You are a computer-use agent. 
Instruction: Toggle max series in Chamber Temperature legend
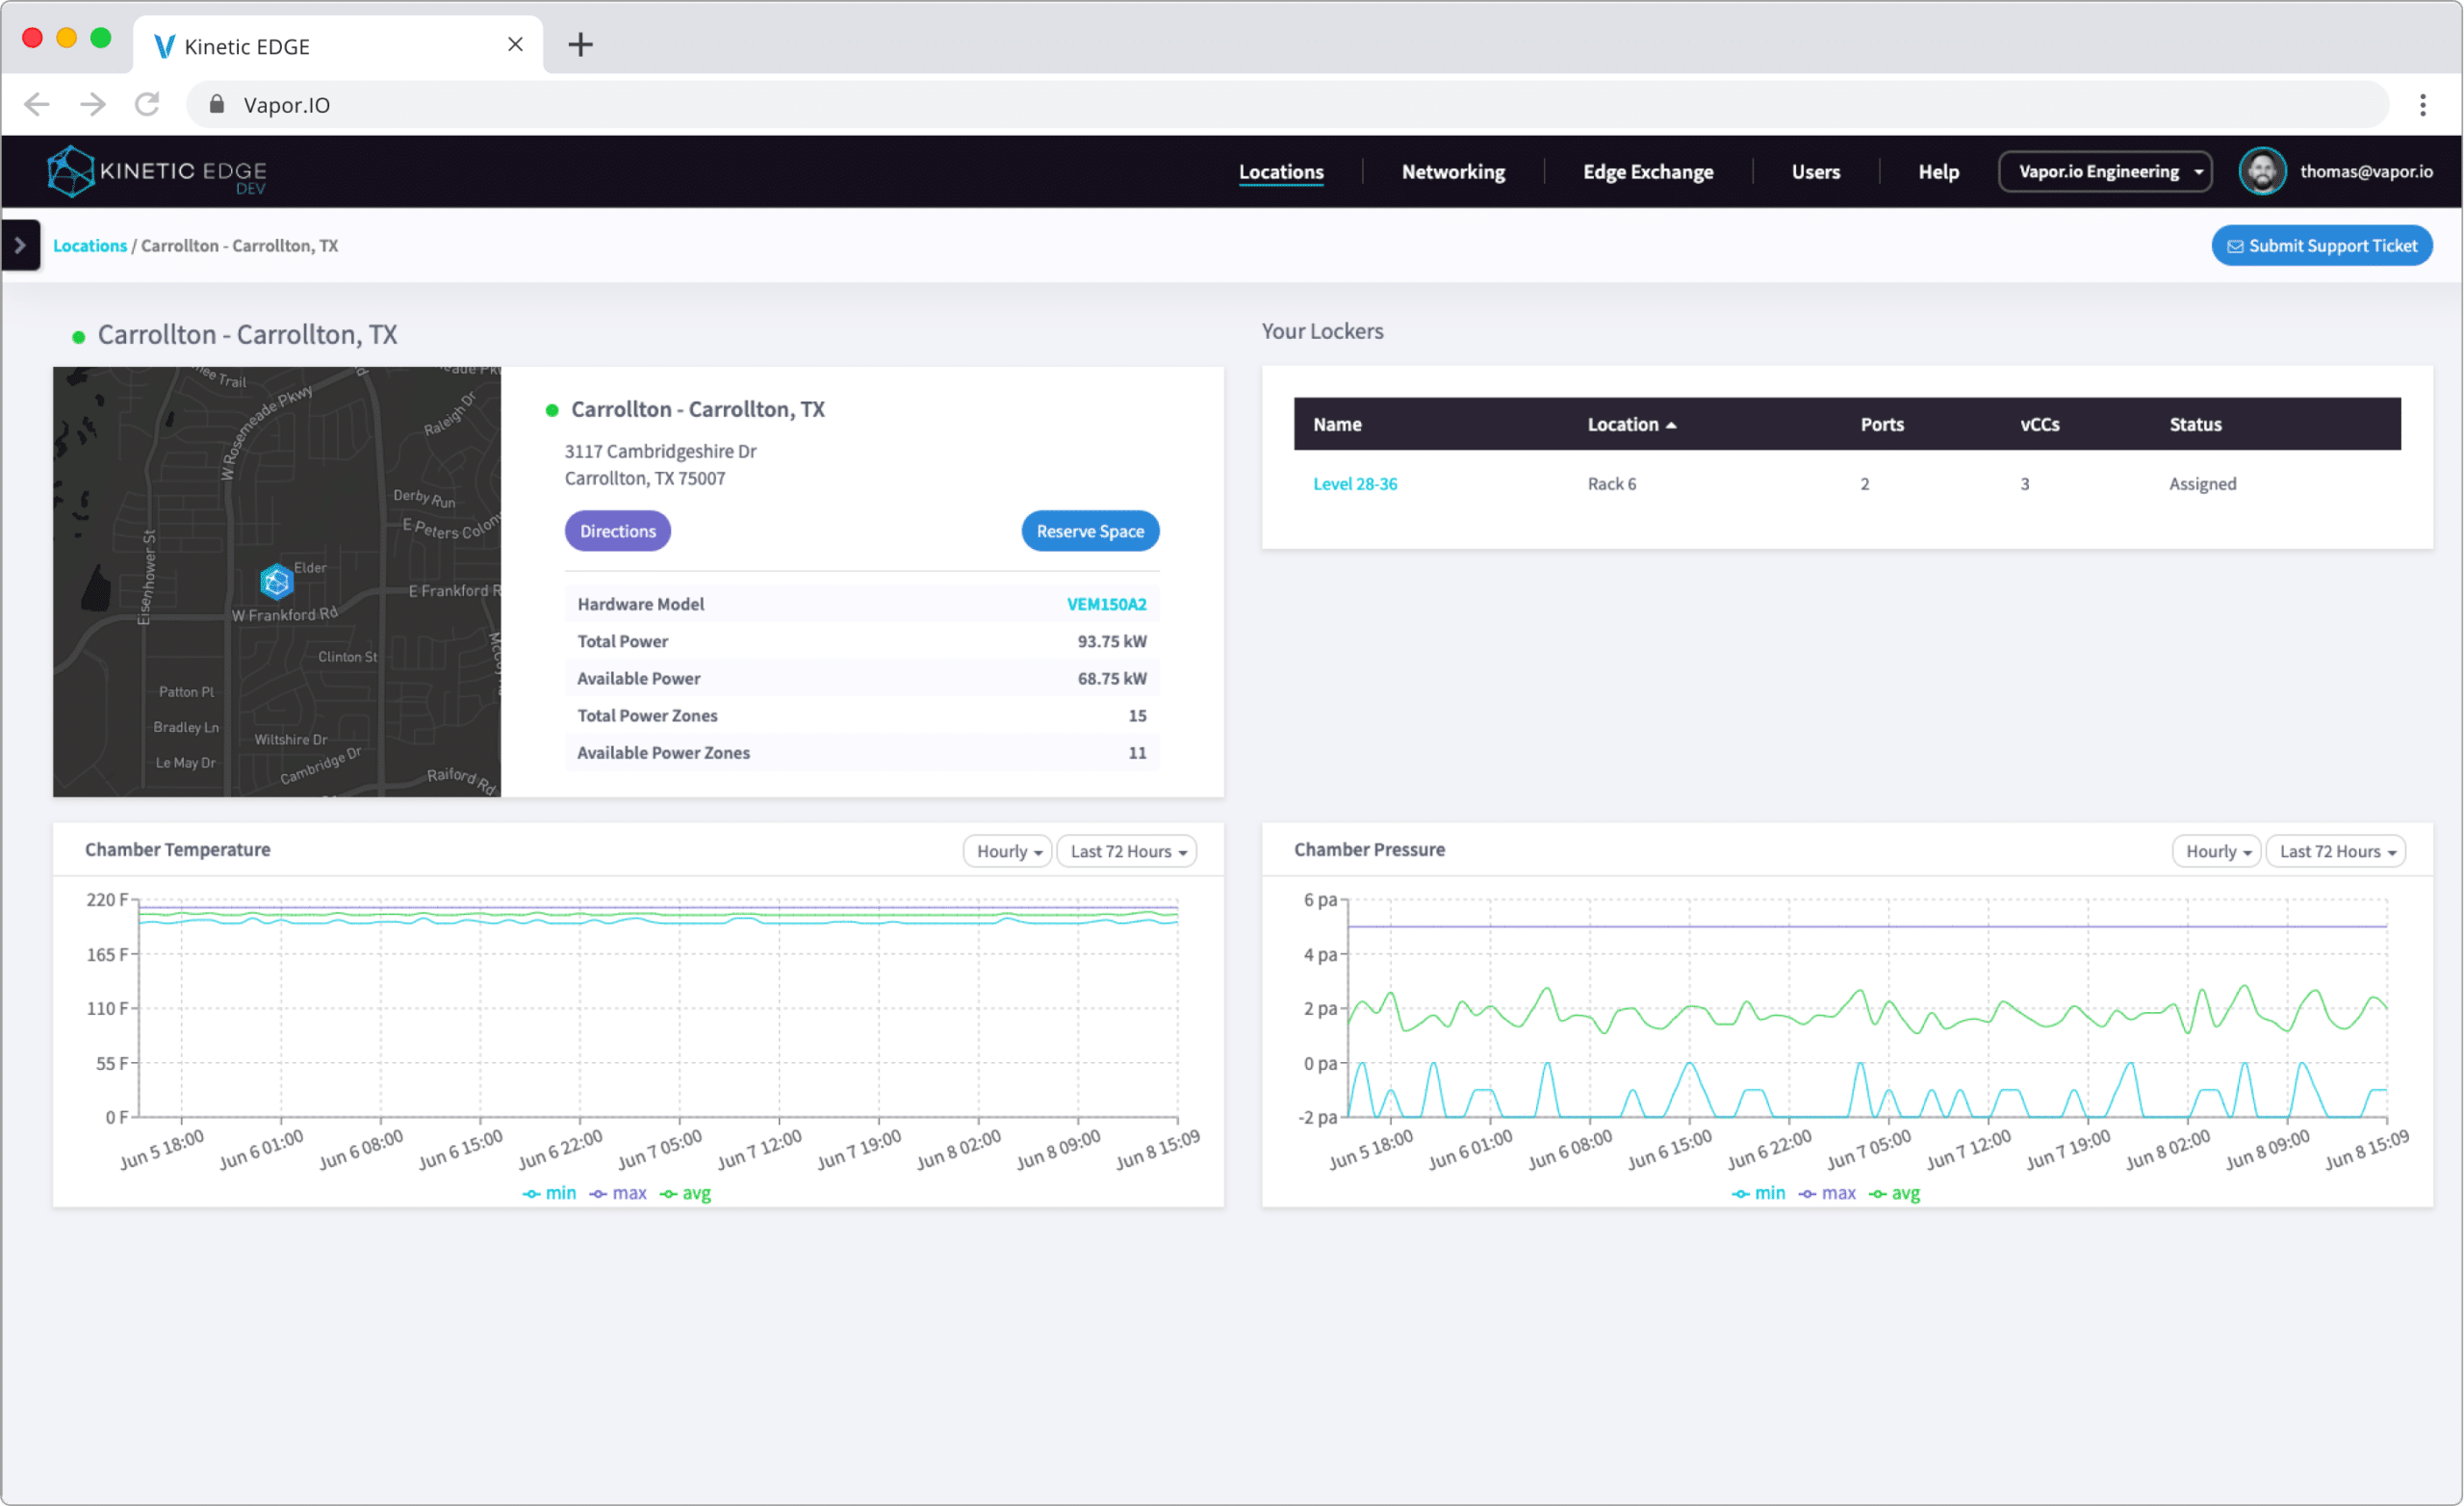coord(618,1194)
